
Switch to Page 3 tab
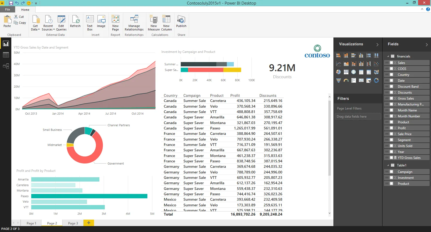(73, 223)
